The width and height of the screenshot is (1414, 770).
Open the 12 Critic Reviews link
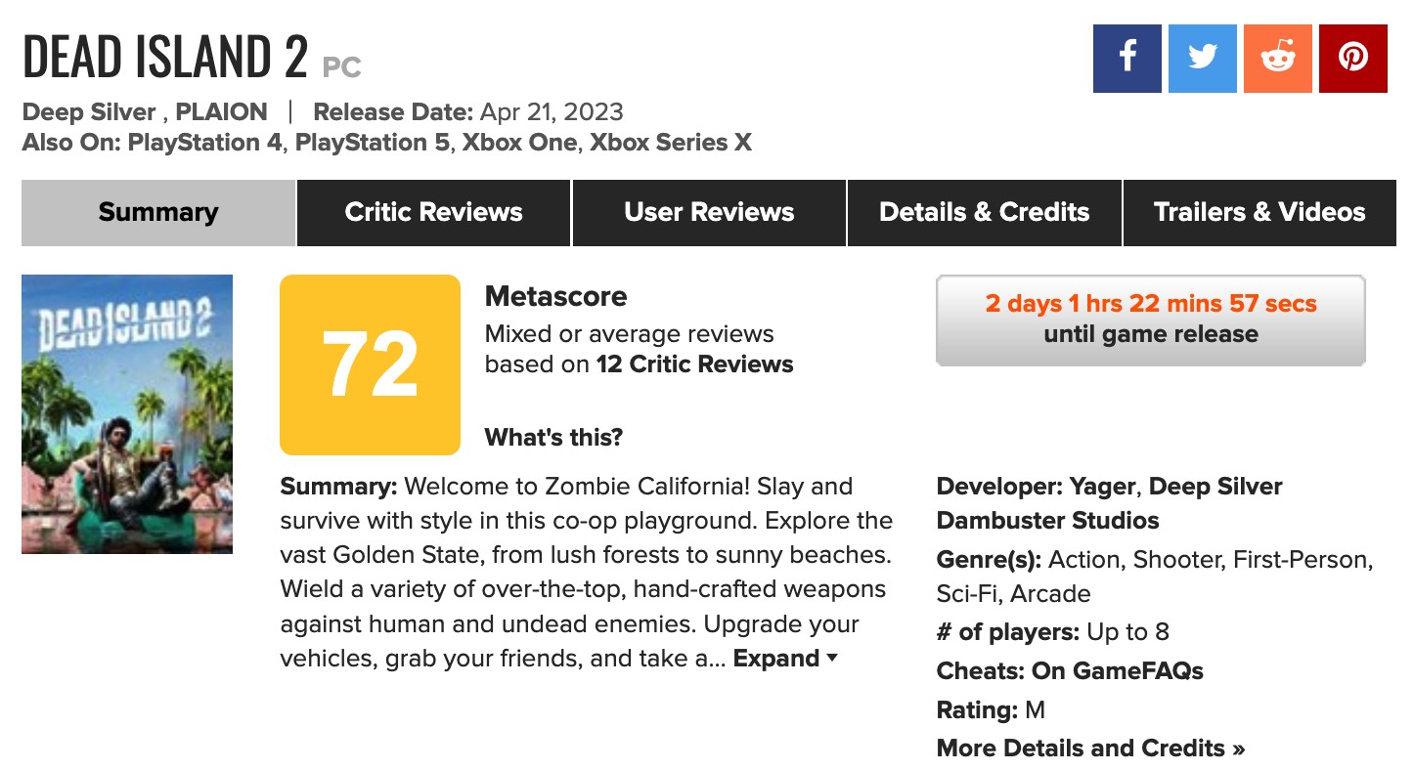point(694,364)
